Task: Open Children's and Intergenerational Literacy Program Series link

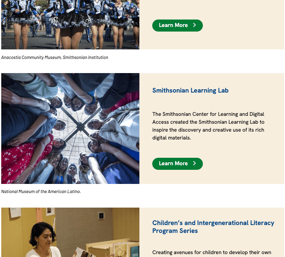Action: 213,227
